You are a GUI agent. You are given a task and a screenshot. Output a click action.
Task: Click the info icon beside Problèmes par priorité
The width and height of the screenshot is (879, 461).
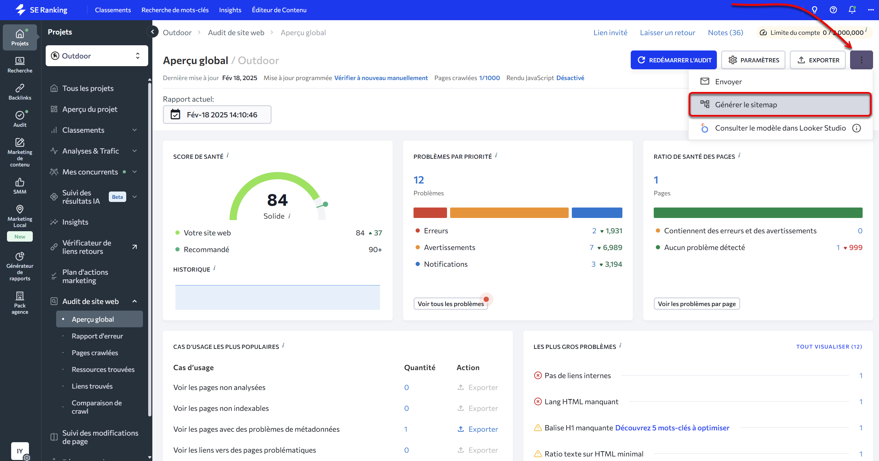(x=496, y=155)
